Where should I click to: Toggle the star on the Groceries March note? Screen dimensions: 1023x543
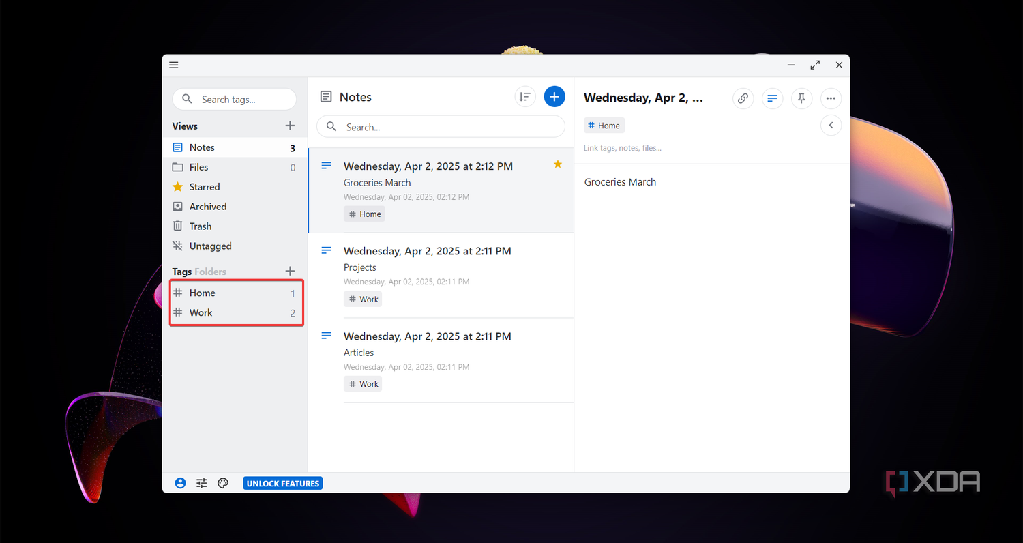click(557, 164)
